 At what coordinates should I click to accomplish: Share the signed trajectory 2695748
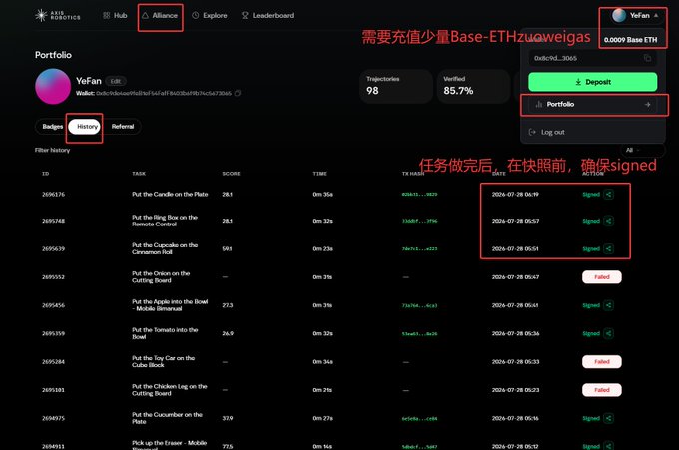[608, 221]
